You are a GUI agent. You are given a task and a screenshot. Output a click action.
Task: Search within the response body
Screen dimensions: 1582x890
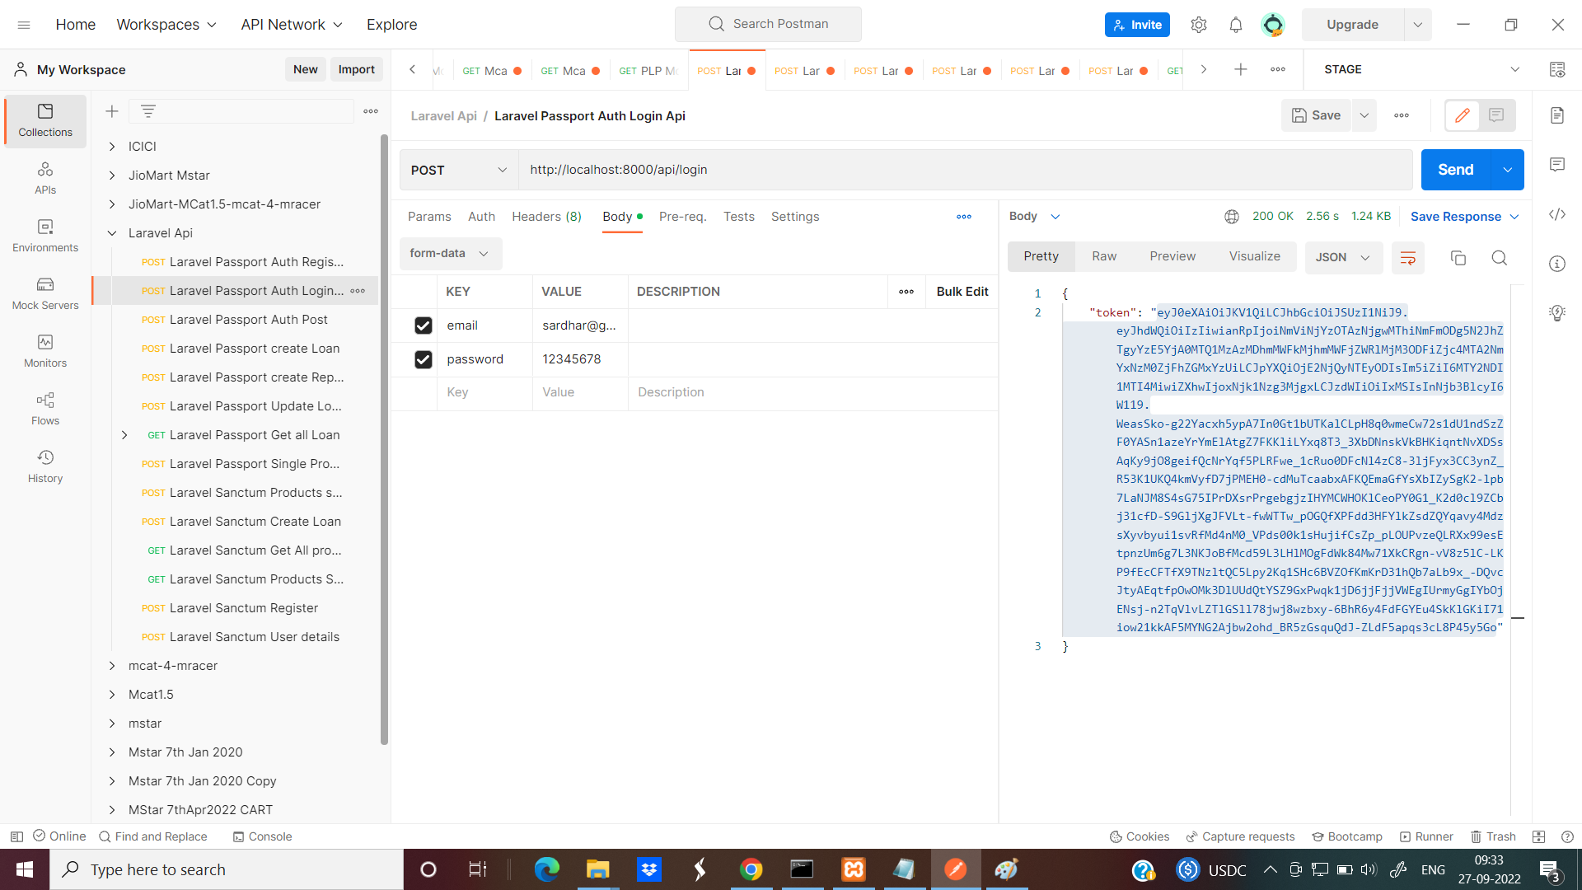point(1499,258)
